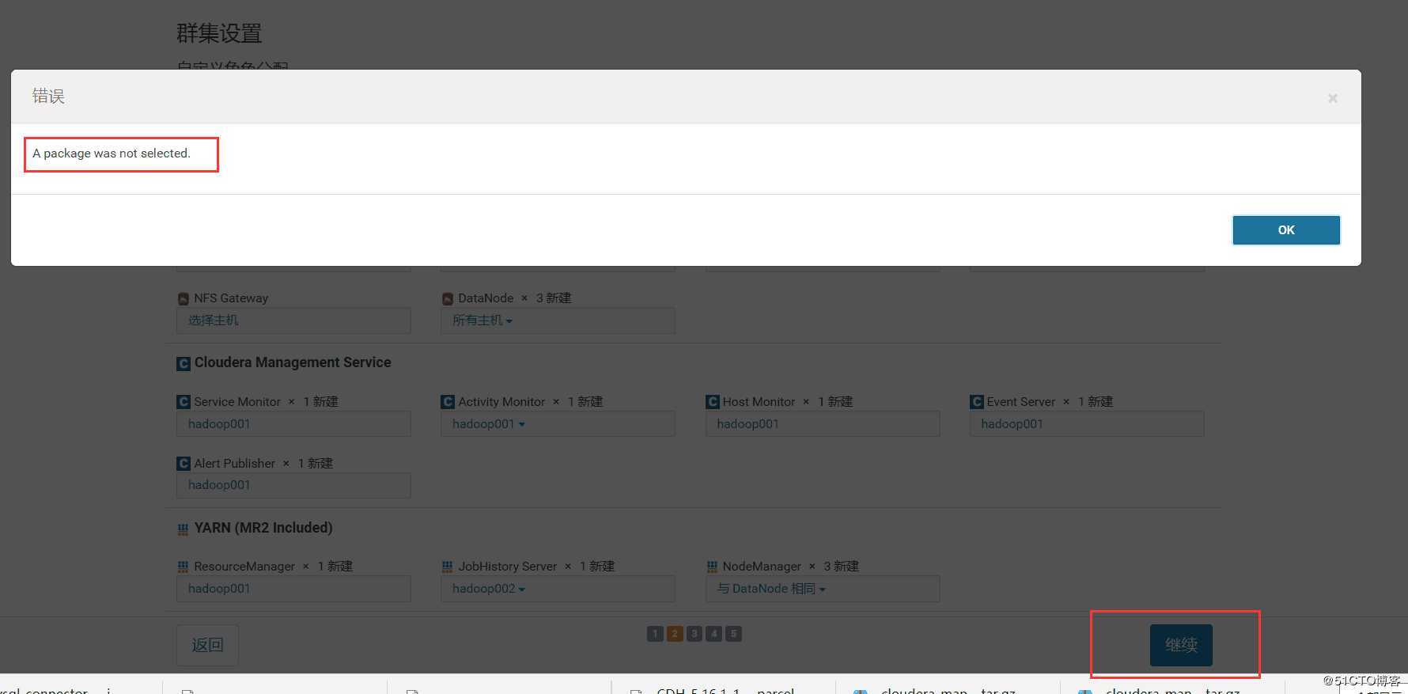
Task: Click the NFS Gateway role icon
Action: coord(184,298)
